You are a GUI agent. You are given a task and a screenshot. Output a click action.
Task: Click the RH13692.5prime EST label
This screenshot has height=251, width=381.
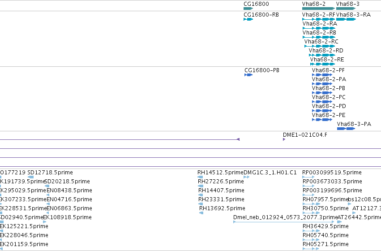coord(222,209)
